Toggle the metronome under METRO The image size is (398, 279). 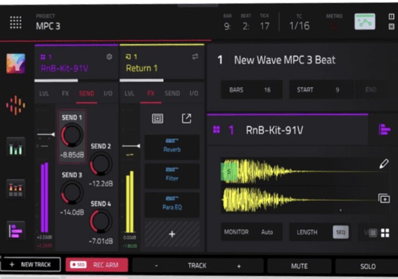pyautogui.click(x=334, y=26)
